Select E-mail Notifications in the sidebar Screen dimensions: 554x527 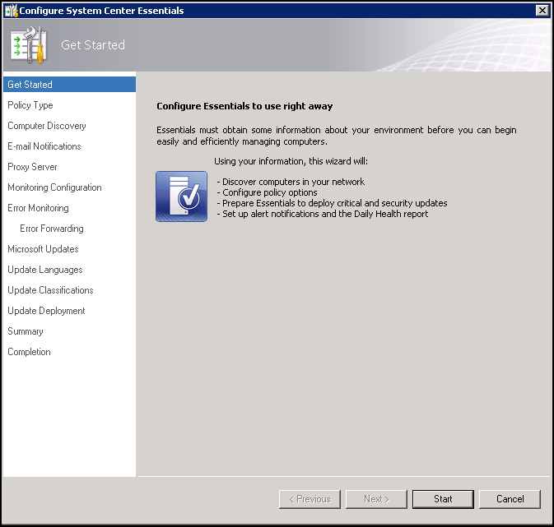click(44, 146)
